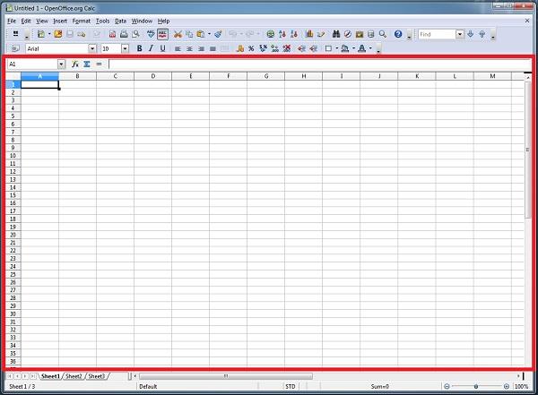
Task: Open the Name Box dropdown
Action: 61,64
